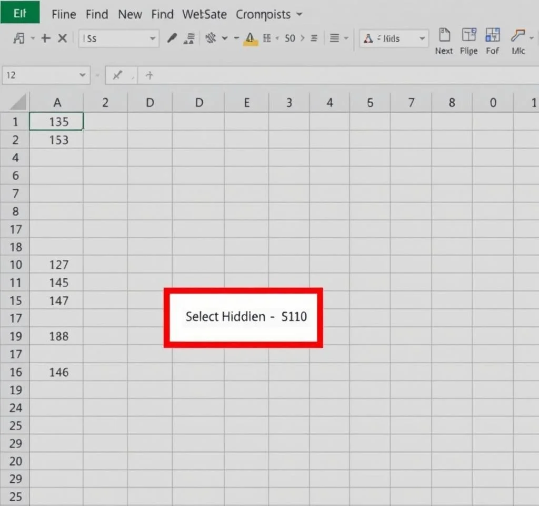Viewport: 539px width, 506px height.
Task: Select the pen tool icon
Action: 172,38
